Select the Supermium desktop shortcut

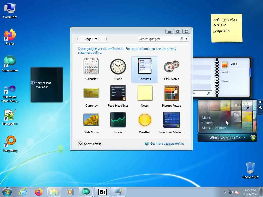[x=10, y=64]
